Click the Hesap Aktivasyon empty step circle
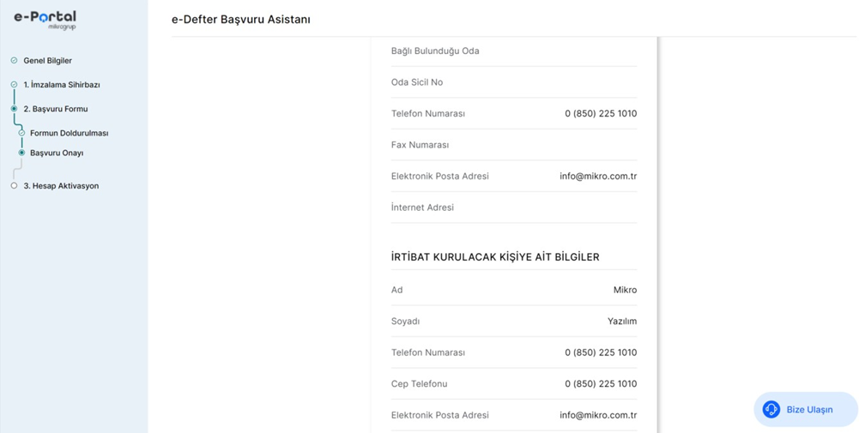This screenshot has width=859, height=433. 14,186
